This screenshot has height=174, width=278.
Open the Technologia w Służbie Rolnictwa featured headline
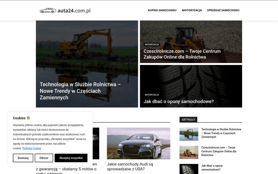80,91
